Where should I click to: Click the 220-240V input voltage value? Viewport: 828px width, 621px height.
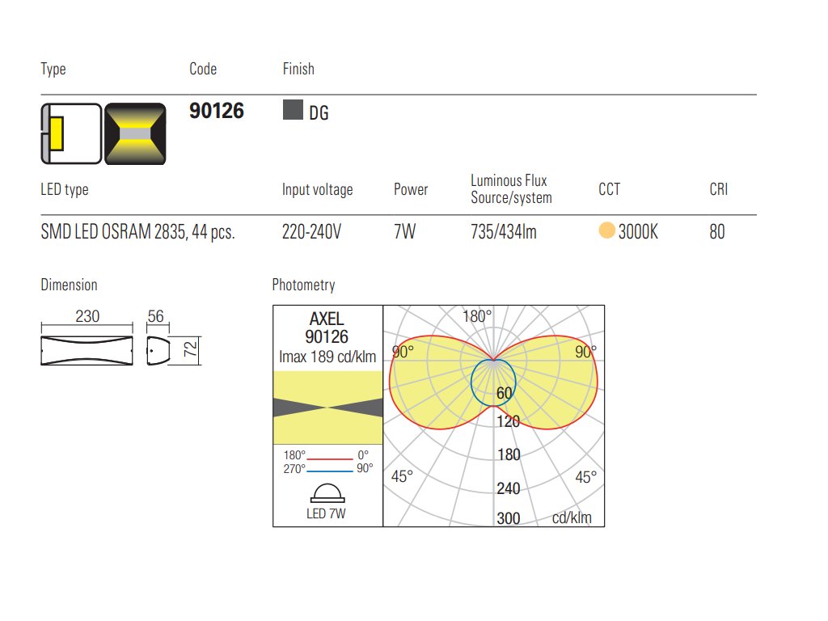(x=311, y=232)
